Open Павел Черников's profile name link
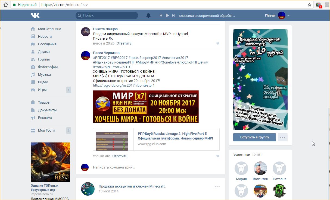 tap(106, 53)
